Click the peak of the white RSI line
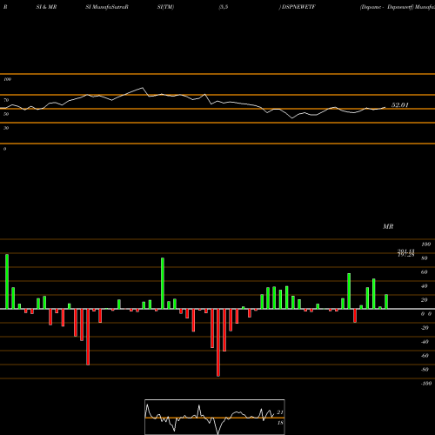 143,88
